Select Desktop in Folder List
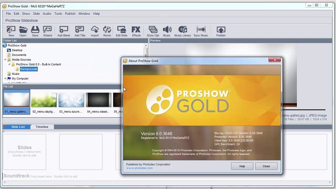The image size is (336, 189). coord(17,50)
